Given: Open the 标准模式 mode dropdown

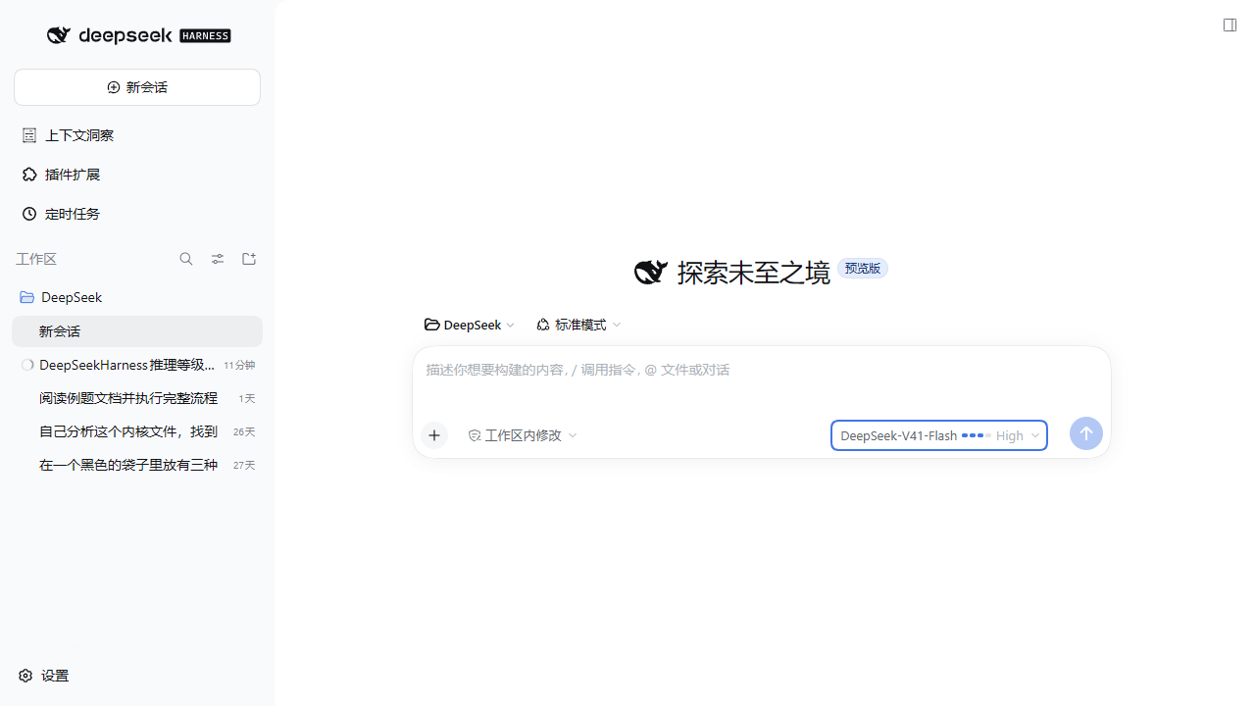Looking at the screenshot, I should click(578, 325).
